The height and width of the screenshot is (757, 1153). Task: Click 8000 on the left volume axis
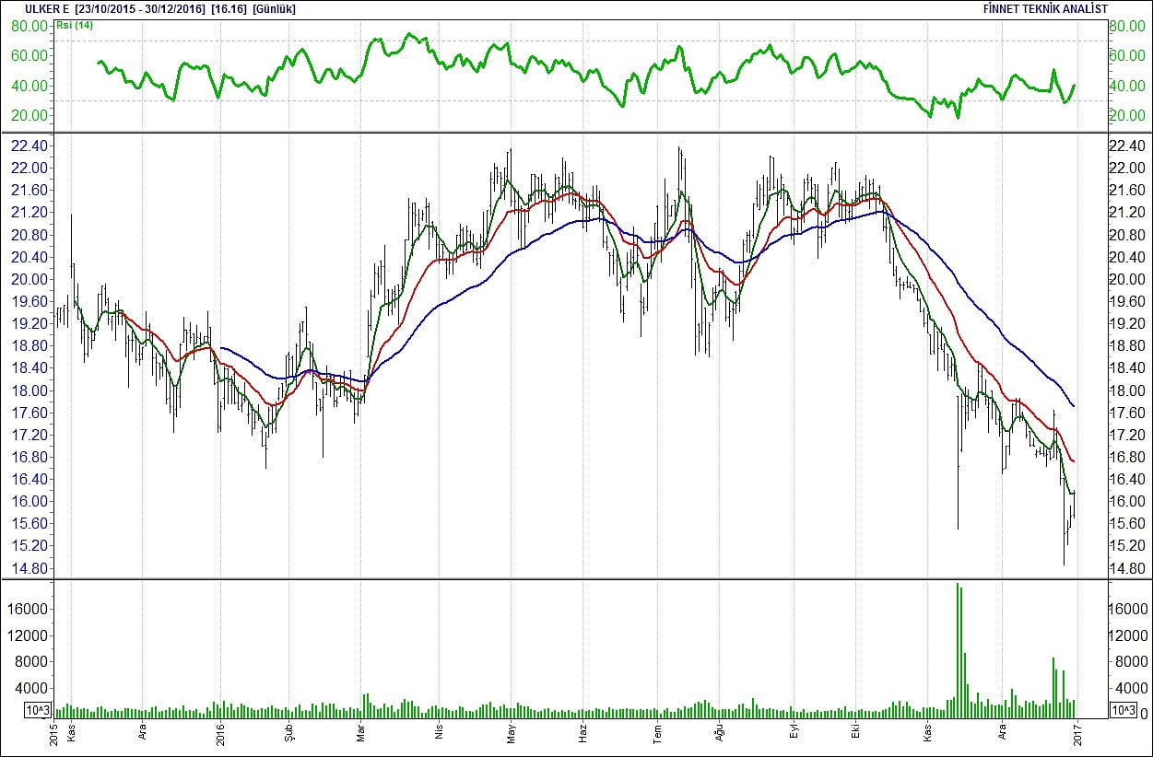(x=32, y=661)
